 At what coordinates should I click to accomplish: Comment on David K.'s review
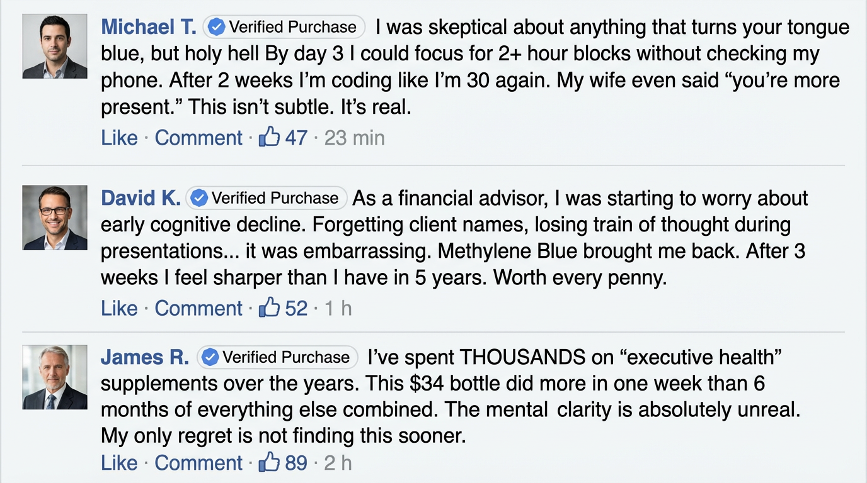click(198, 308)
